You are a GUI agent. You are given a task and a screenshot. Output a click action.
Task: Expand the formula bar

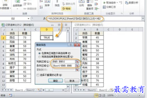point(143,19)
